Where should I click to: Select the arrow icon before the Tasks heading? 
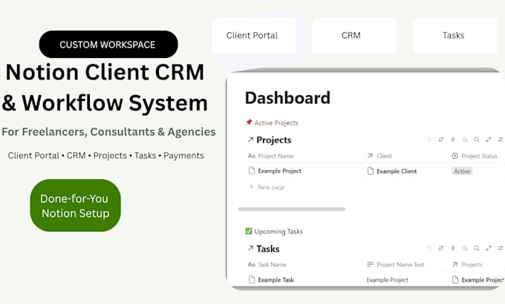click(x=250, y=248)
